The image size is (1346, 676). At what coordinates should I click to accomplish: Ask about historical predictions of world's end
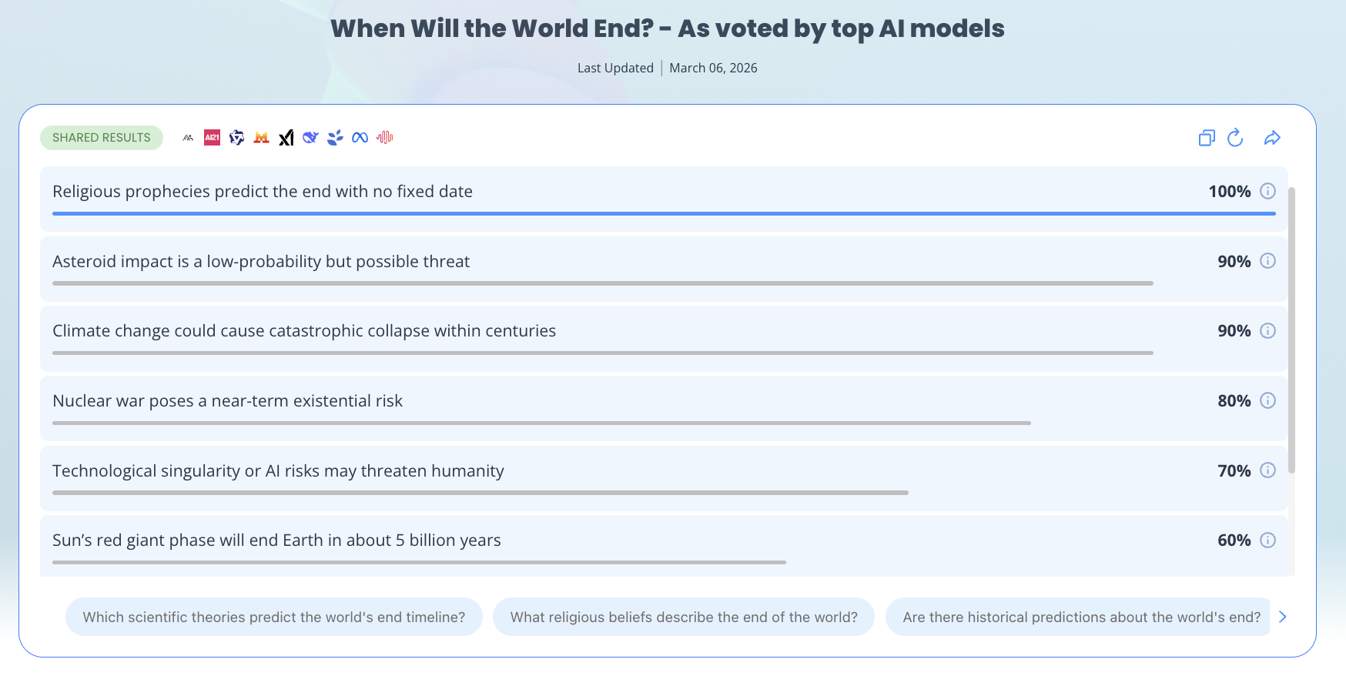click(1078, 617)
